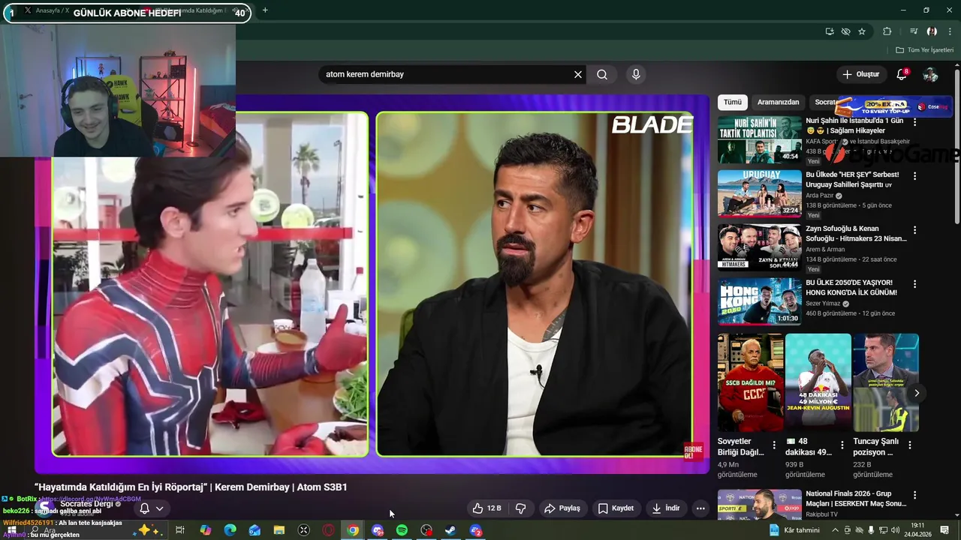The width and height of the screenshot is (961, 540).
Task: Open Google Chrome from taskbar
Action: click(x=353, y=530)
